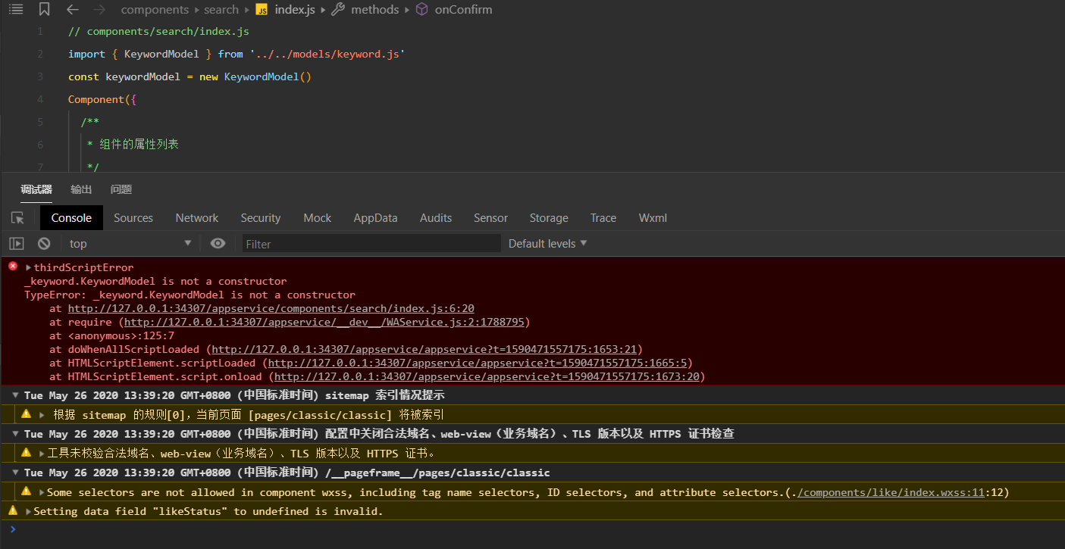Open the Mock tab
The width and height of the screenshot is (1065, 549).
(x=318, y=218)
